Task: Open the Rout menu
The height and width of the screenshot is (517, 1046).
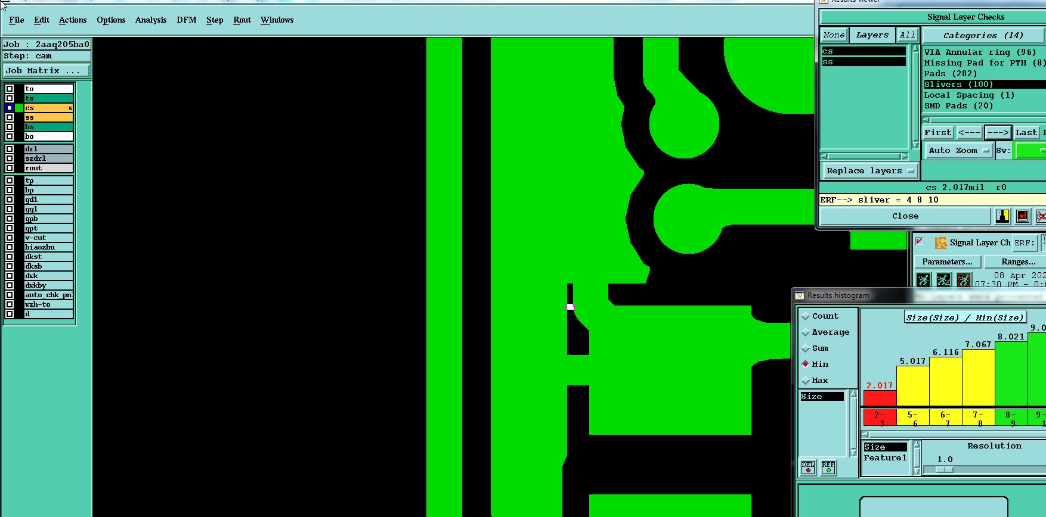Action: 242,20
